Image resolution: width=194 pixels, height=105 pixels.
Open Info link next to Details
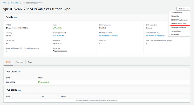pos(15,17)
